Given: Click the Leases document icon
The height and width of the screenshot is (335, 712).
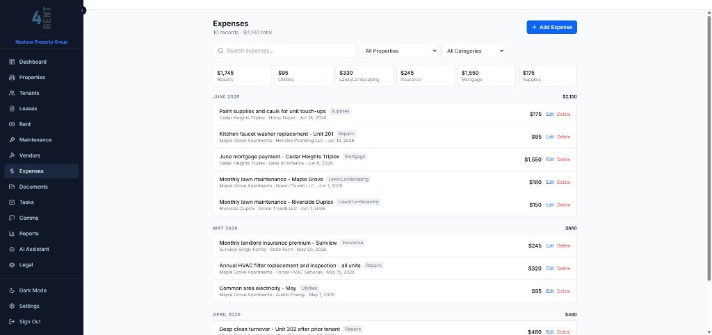Looking at the screenshot, I should click(13, 109).
